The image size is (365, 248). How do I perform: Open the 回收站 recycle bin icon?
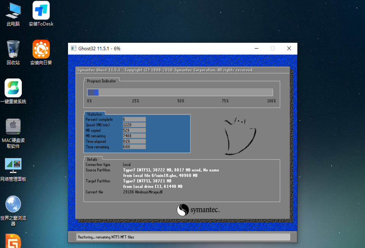click(x=13, y=53)
